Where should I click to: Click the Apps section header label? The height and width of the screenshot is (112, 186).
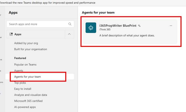coord(18,34)
